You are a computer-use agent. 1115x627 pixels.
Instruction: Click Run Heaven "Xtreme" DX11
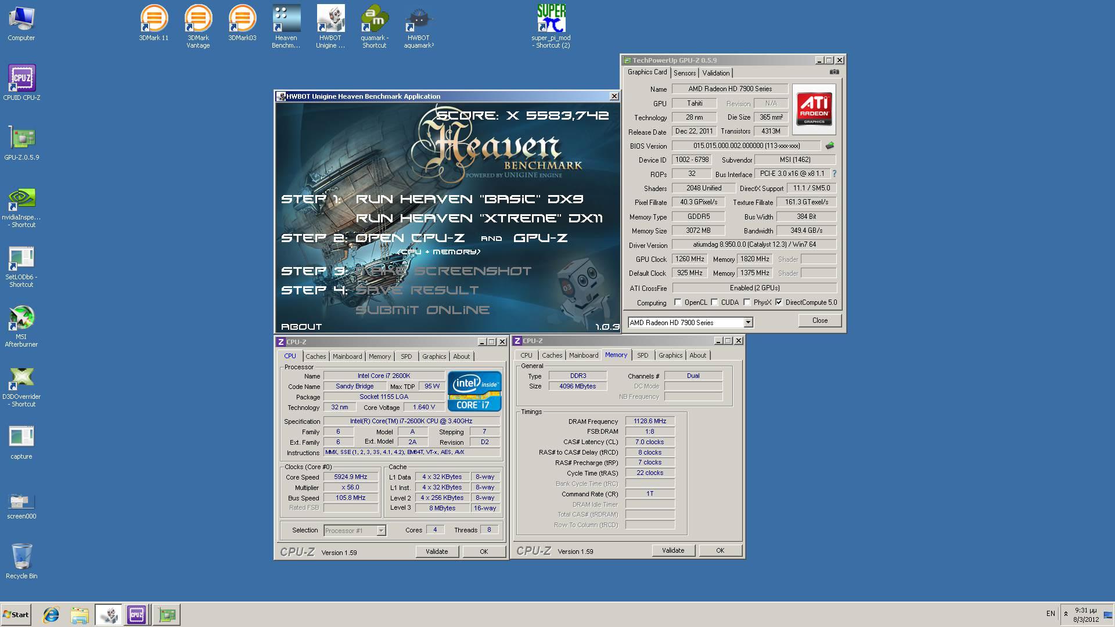click(x=479, y=218)
